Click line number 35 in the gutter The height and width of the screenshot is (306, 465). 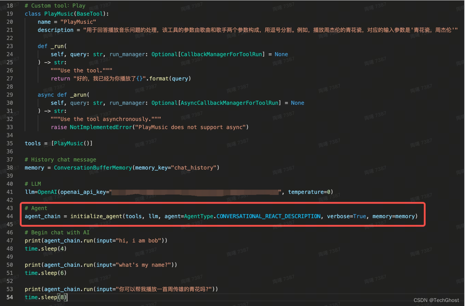coord(9,143)
